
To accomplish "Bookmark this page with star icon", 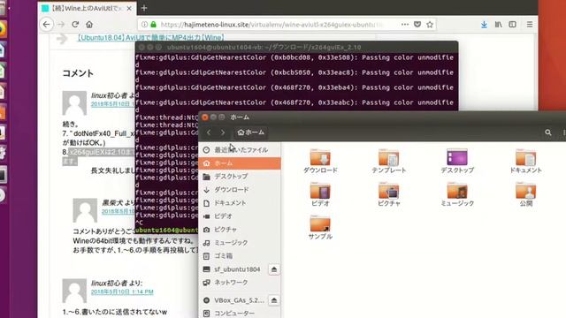I will pyautogui.click(x=430, y=25).
